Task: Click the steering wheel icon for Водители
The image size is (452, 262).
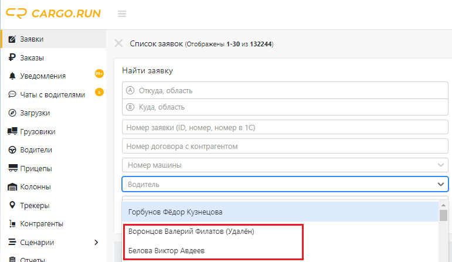Action: click(x=12, y=150)
